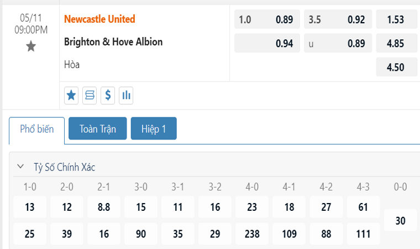Pick the over 3.5 odds 0.92
The width and height of the screenshot is (420, 249).
click(x=338, y=20)
